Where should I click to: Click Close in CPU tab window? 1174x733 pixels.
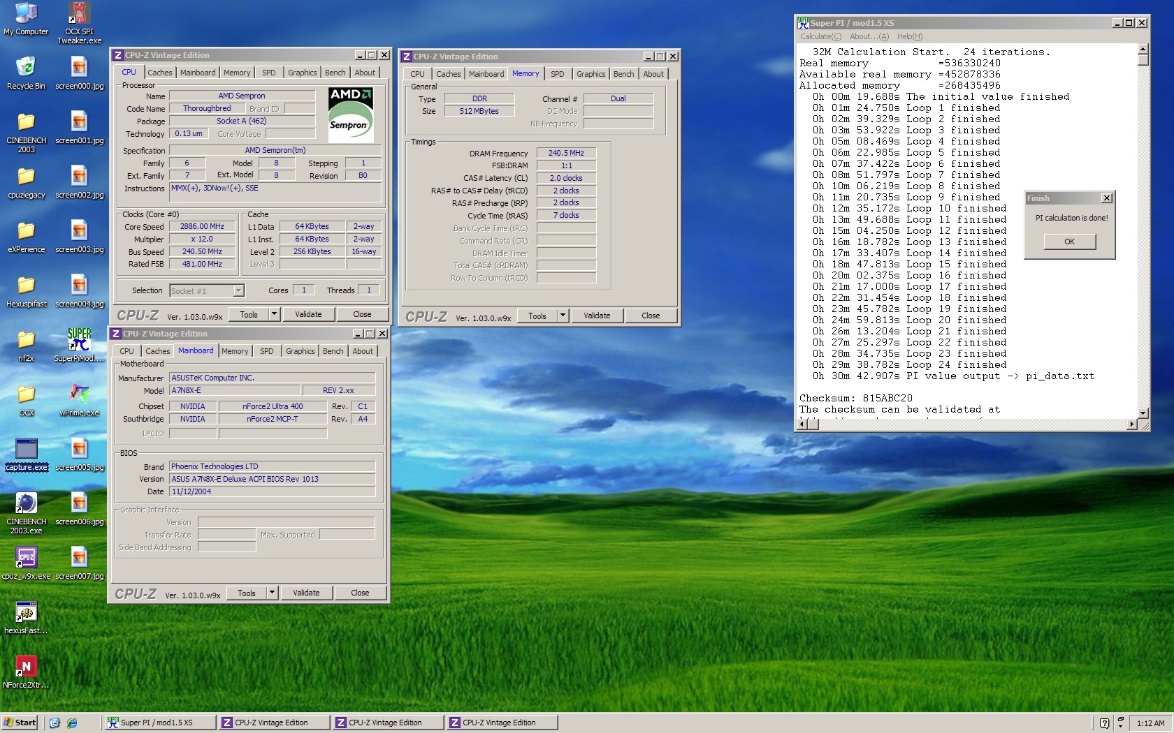(x=362, y=314)
